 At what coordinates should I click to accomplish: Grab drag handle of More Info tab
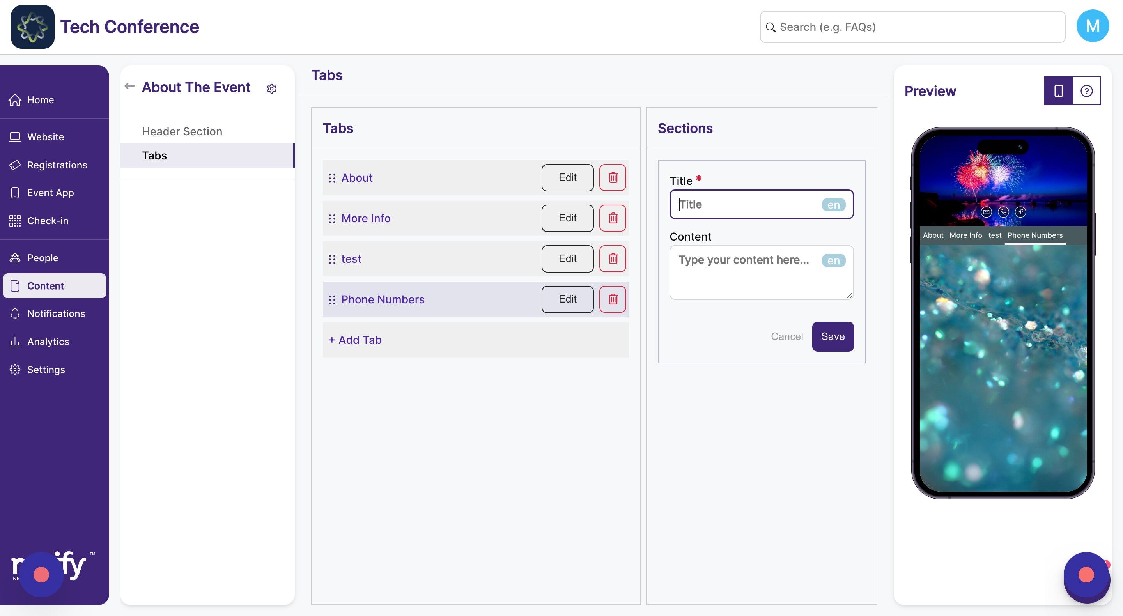(332, 218)
